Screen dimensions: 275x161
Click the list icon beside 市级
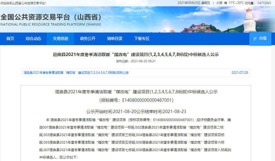pyautogui.click(x=255, y=39)
